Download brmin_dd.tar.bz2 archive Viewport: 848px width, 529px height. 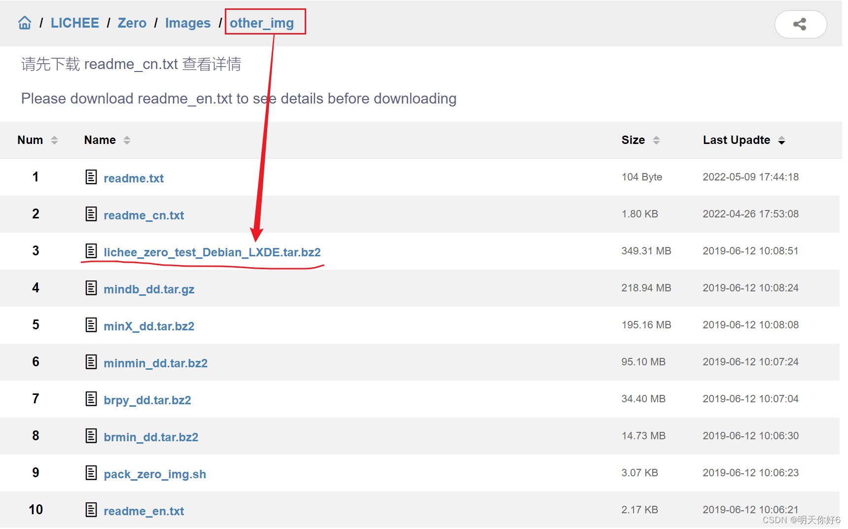click(151, 437)
